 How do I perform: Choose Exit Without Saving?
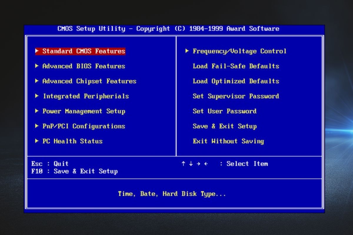228,141
